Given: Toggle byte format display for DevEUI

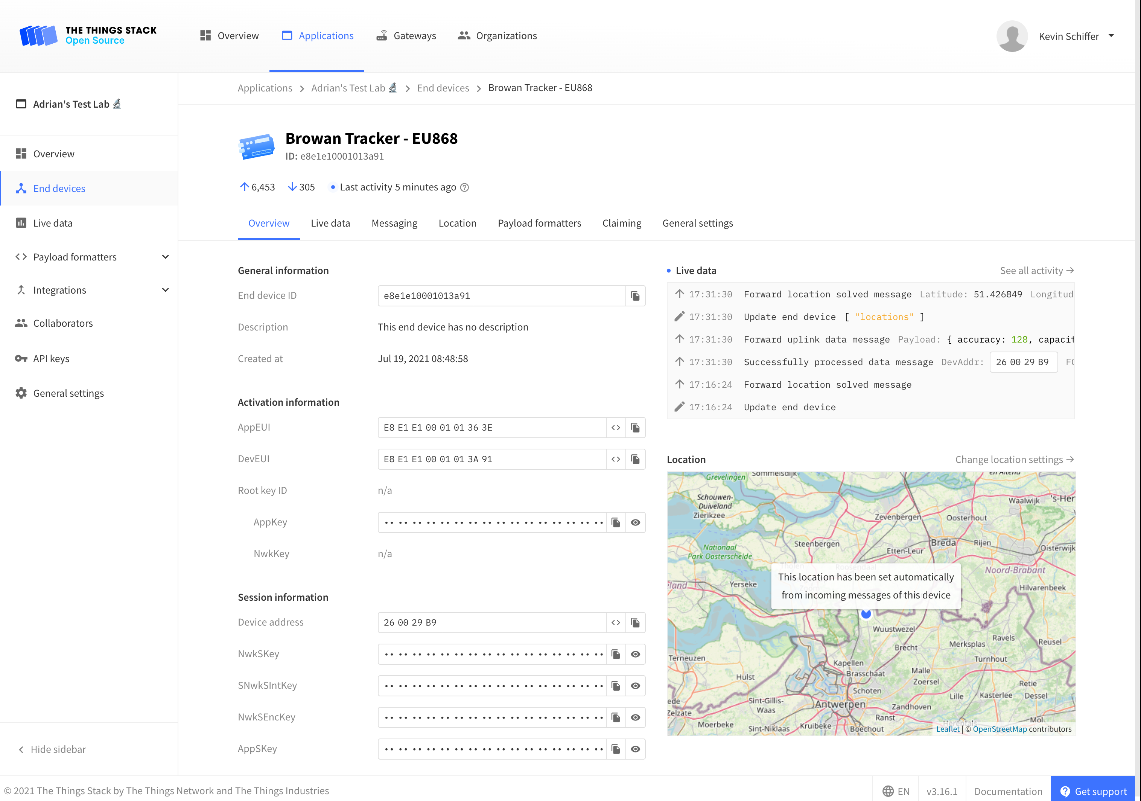Looking at the screenshot, I should pos(616,459).
